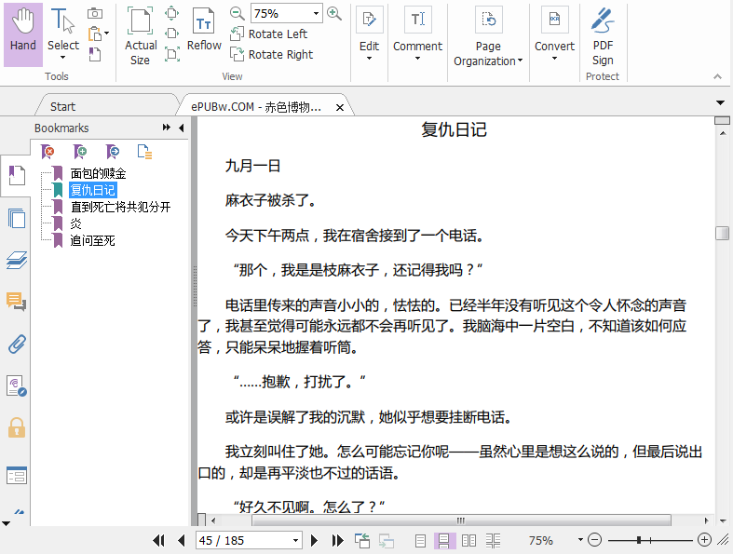Toggle continuous page view mode
733x554 pixels.
pyautogui.click(x=445, y=540)
